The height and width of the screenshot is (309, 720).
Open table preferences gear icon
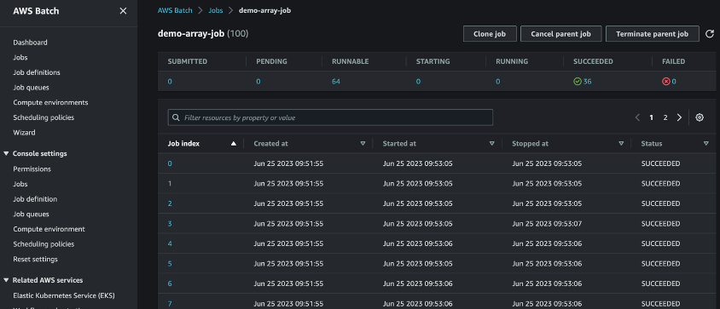point(700,117)
